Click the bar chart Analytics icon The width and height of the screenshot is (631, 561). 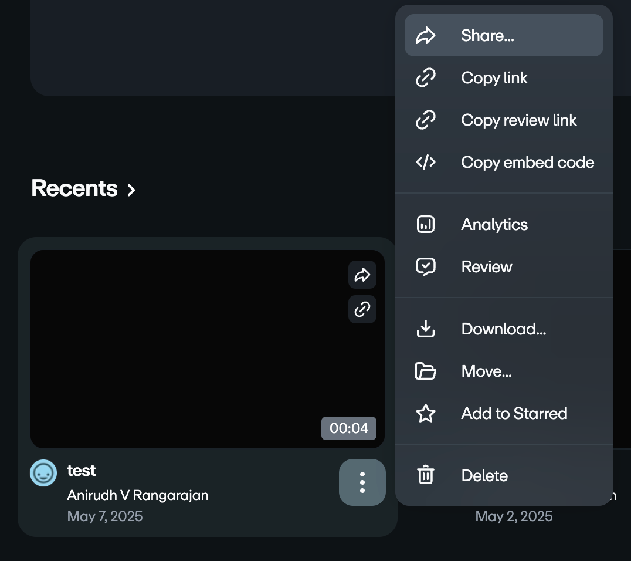(425, 225)
